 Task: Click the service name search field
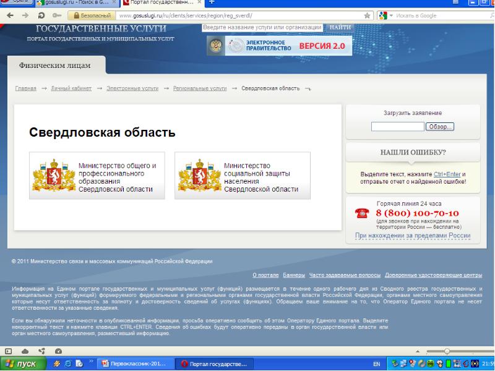tap(262, 28)
